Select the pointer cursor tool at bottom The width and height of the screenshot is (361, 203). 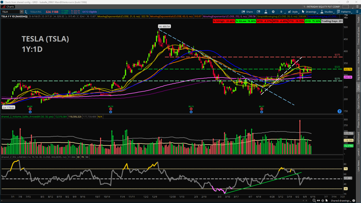click(327, 200)
